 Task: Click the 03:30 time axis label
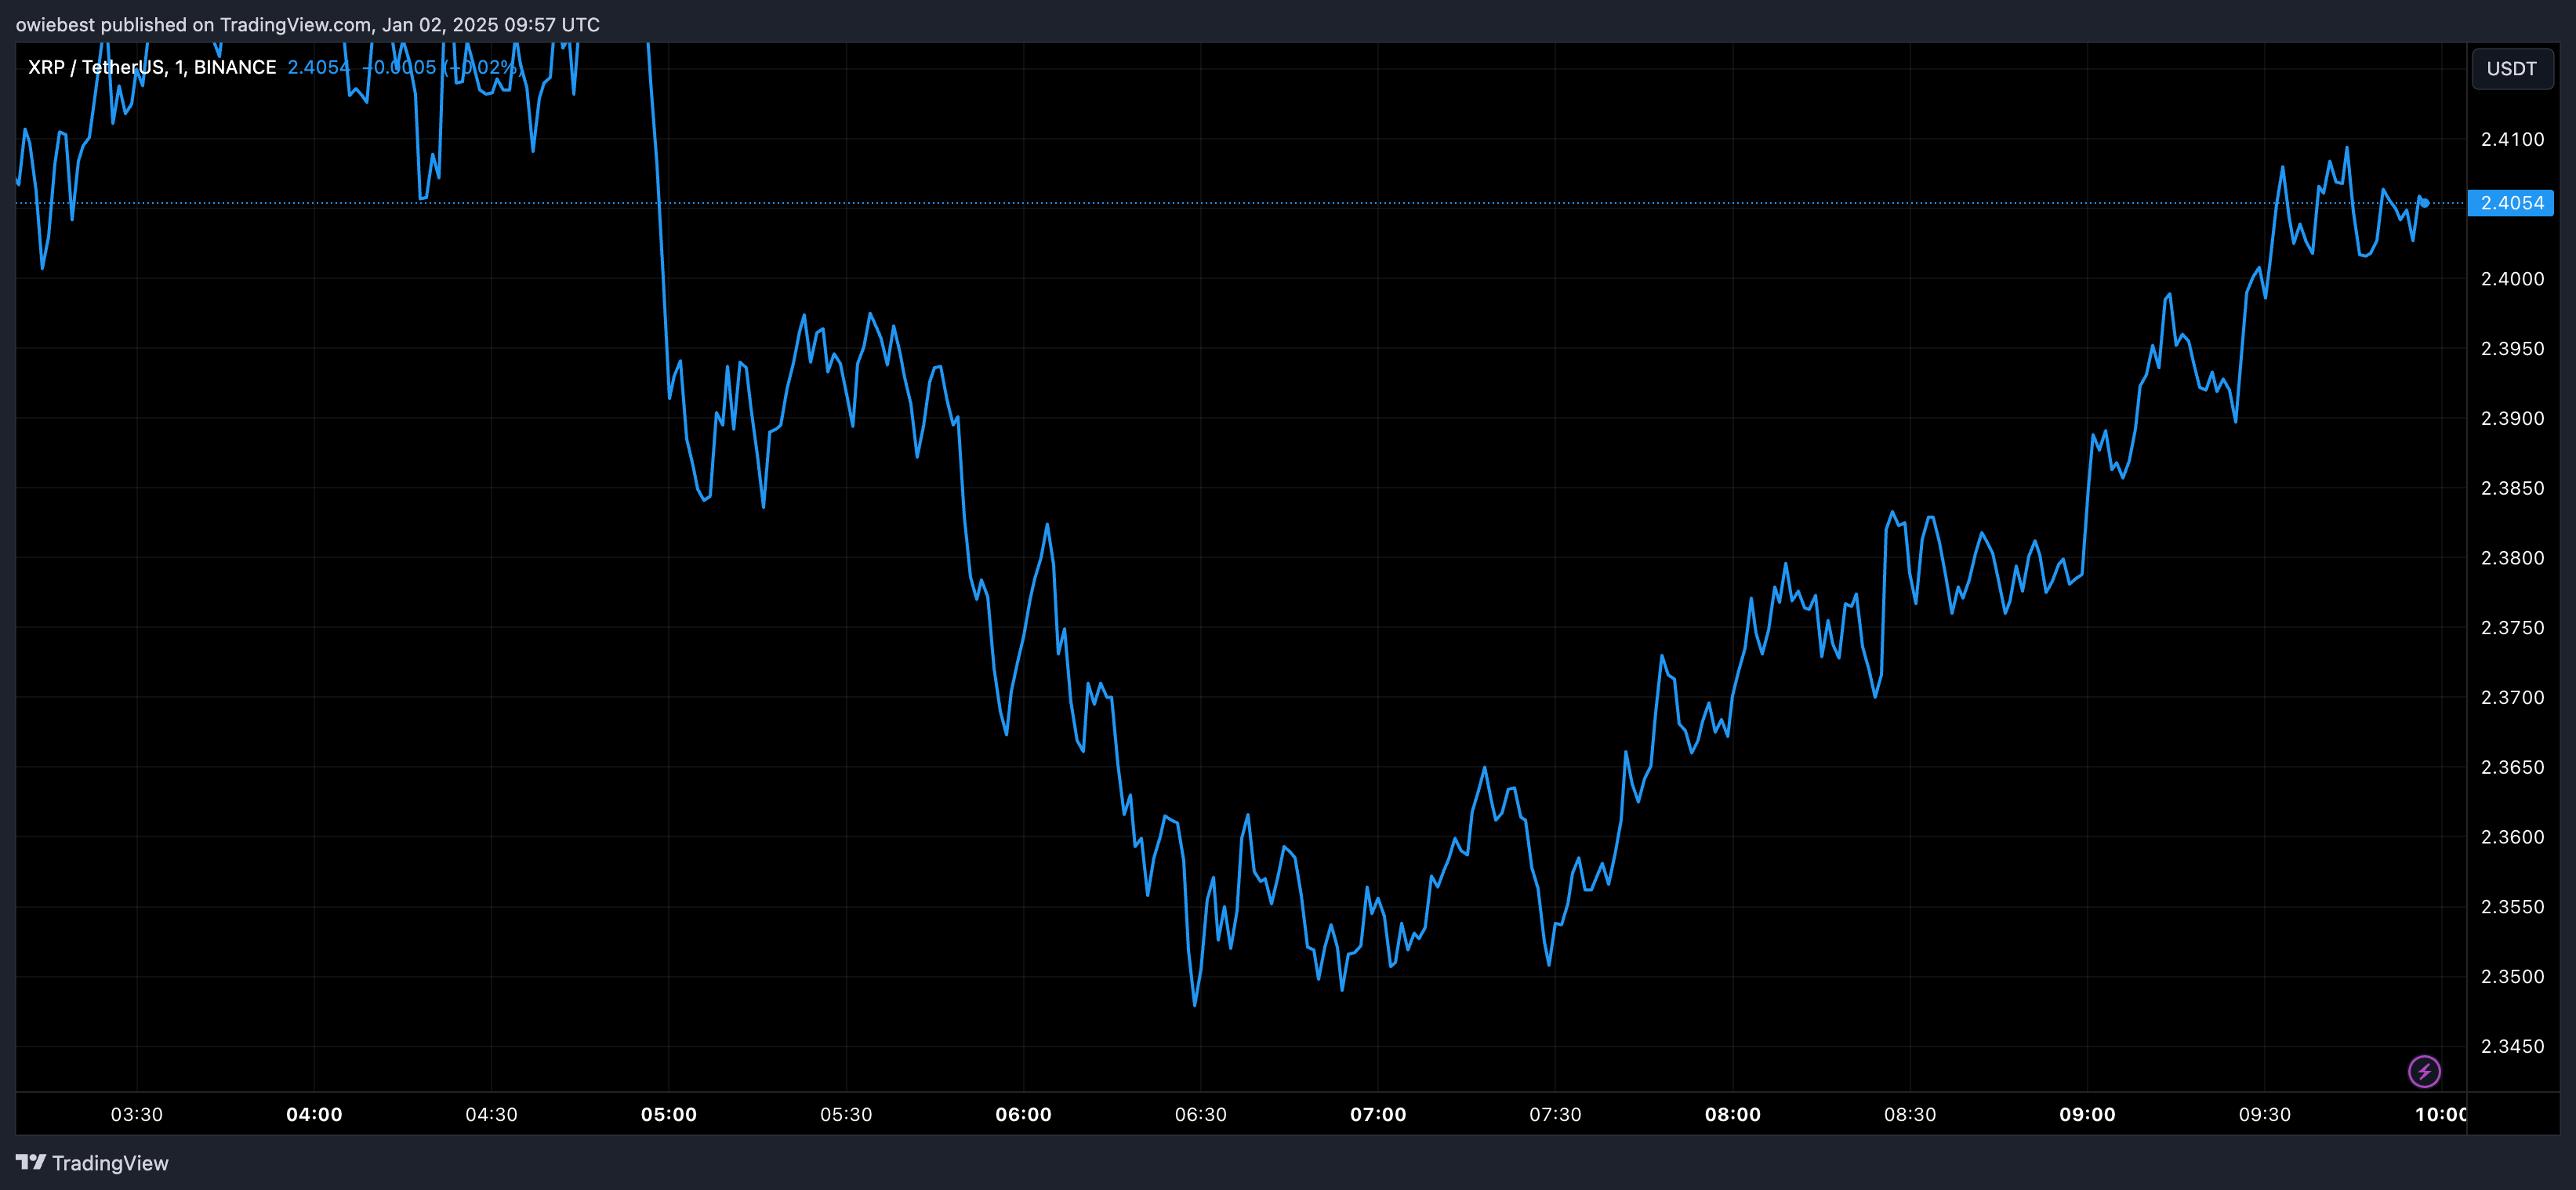click(137, 1115)
